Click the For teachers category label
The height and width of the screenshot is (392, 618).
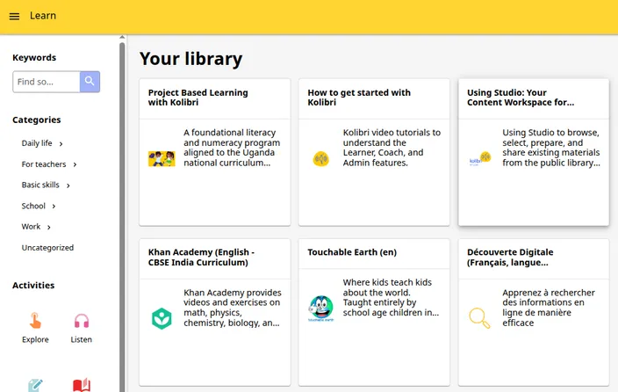[44, 164]
